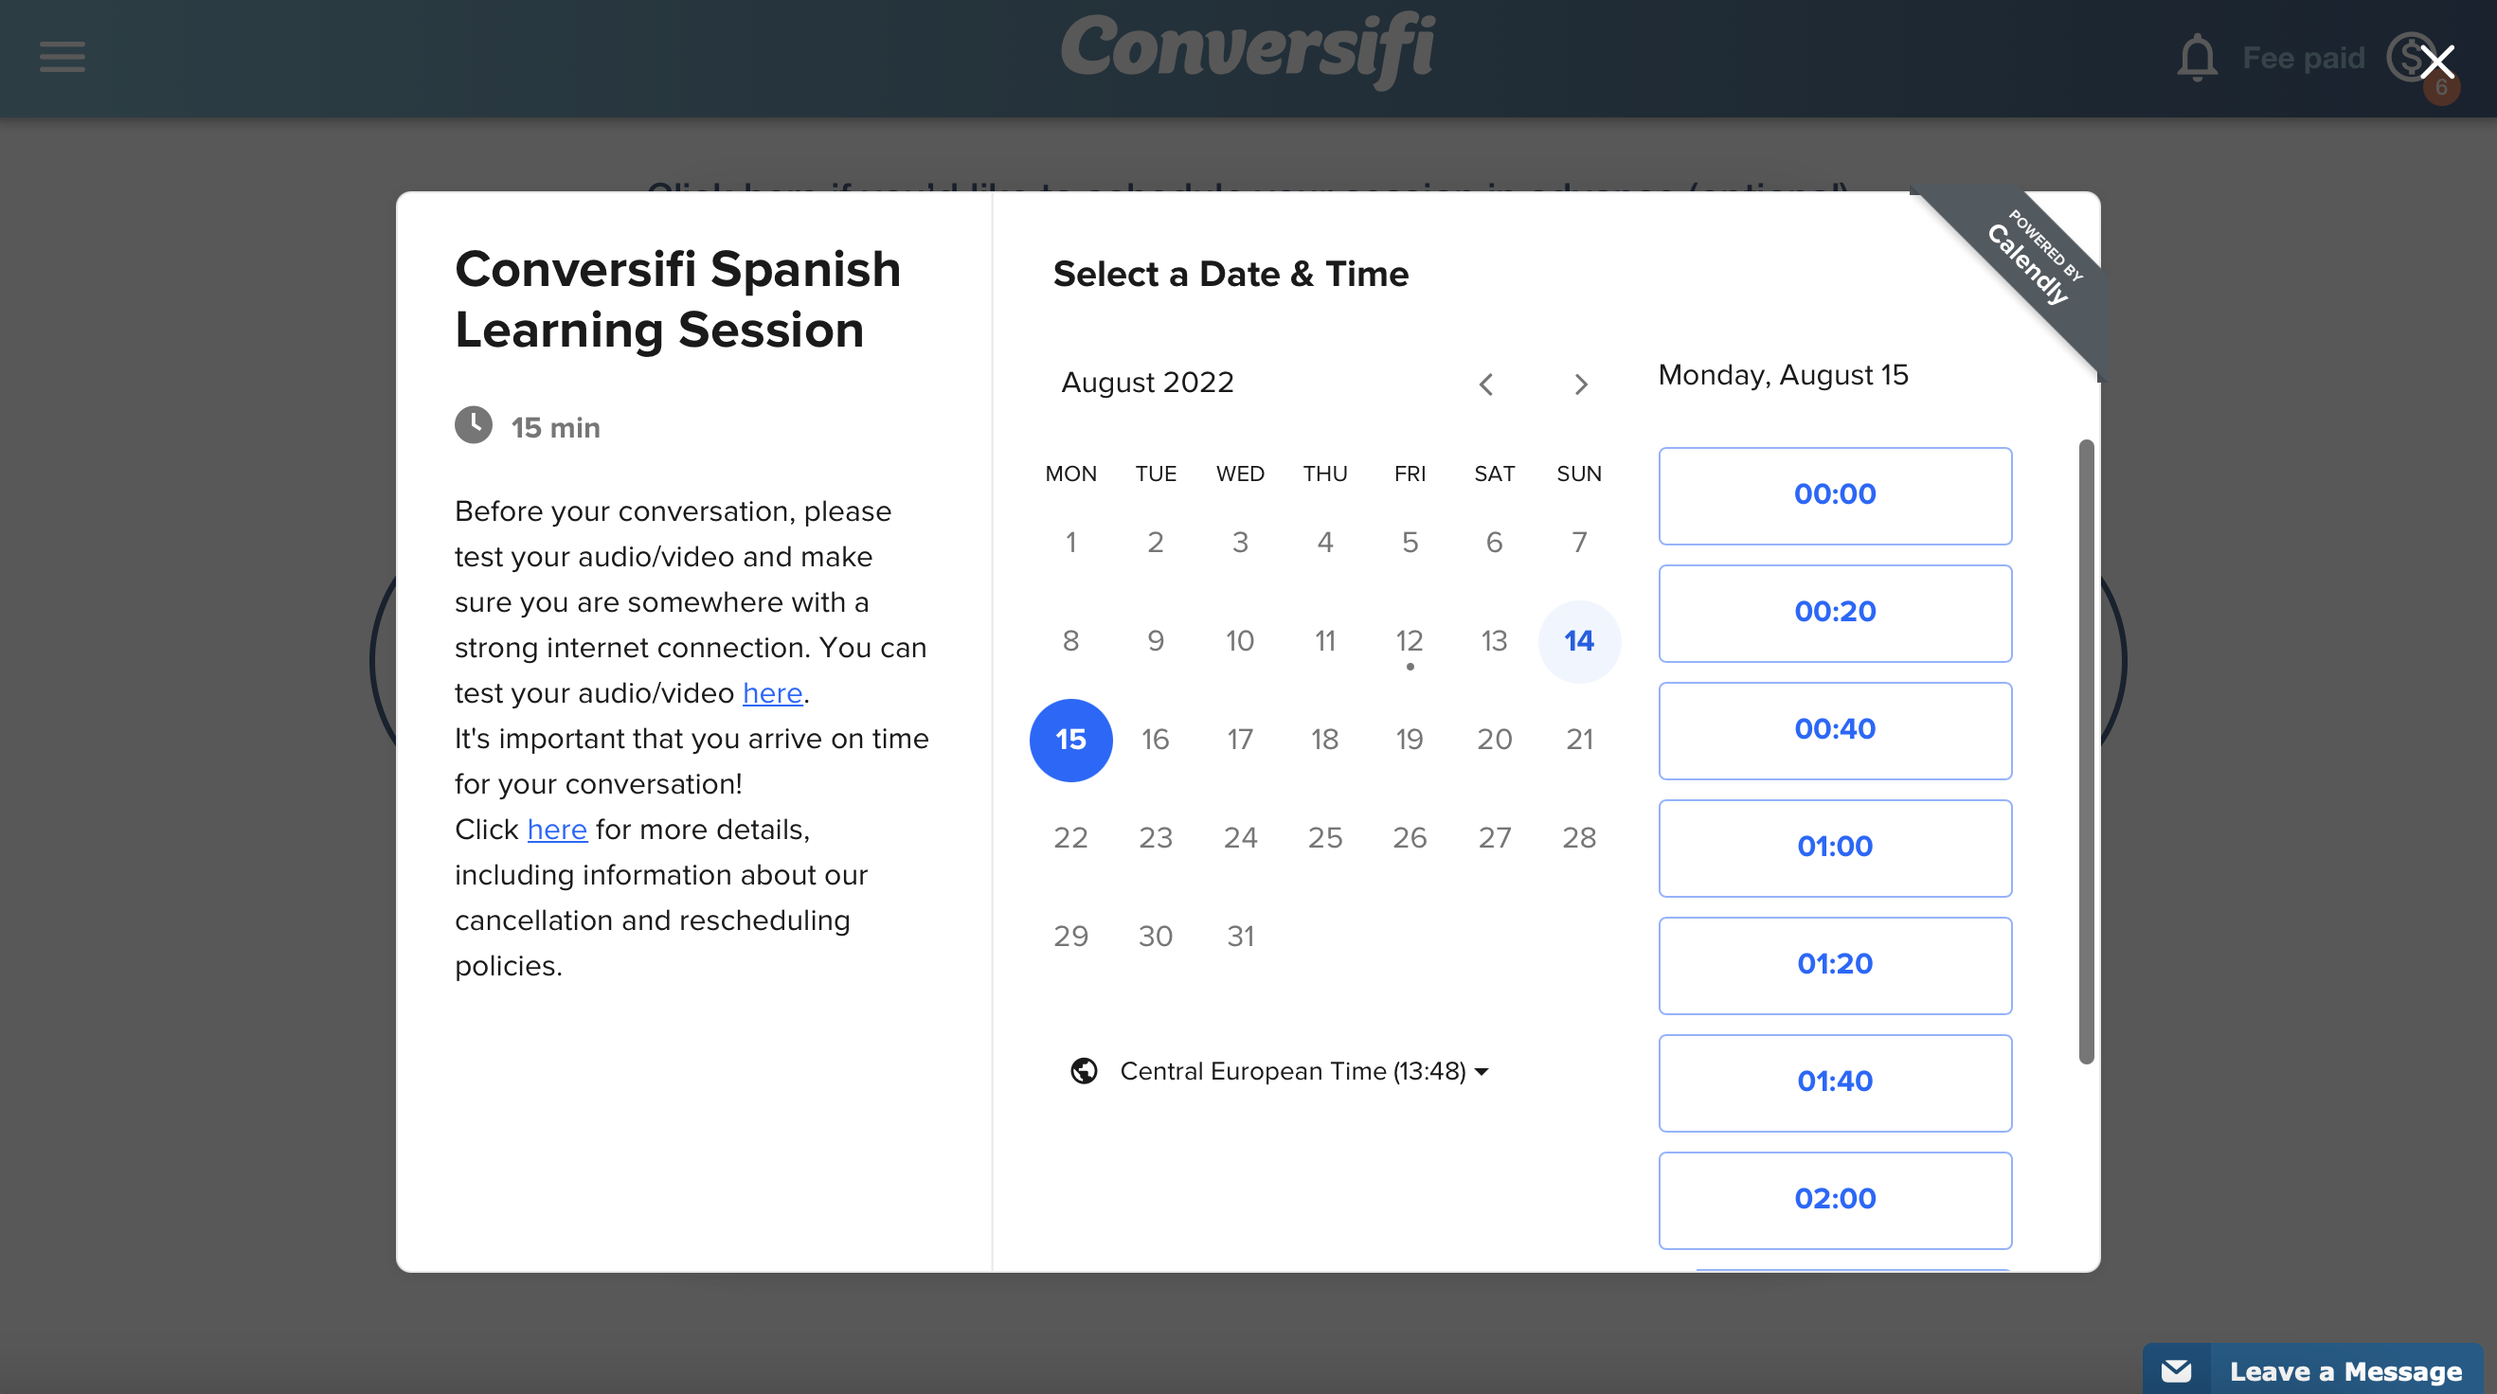Click the globe time zone icon
Screen dimensions: 2497x1394
(x=1084, y=1071)
